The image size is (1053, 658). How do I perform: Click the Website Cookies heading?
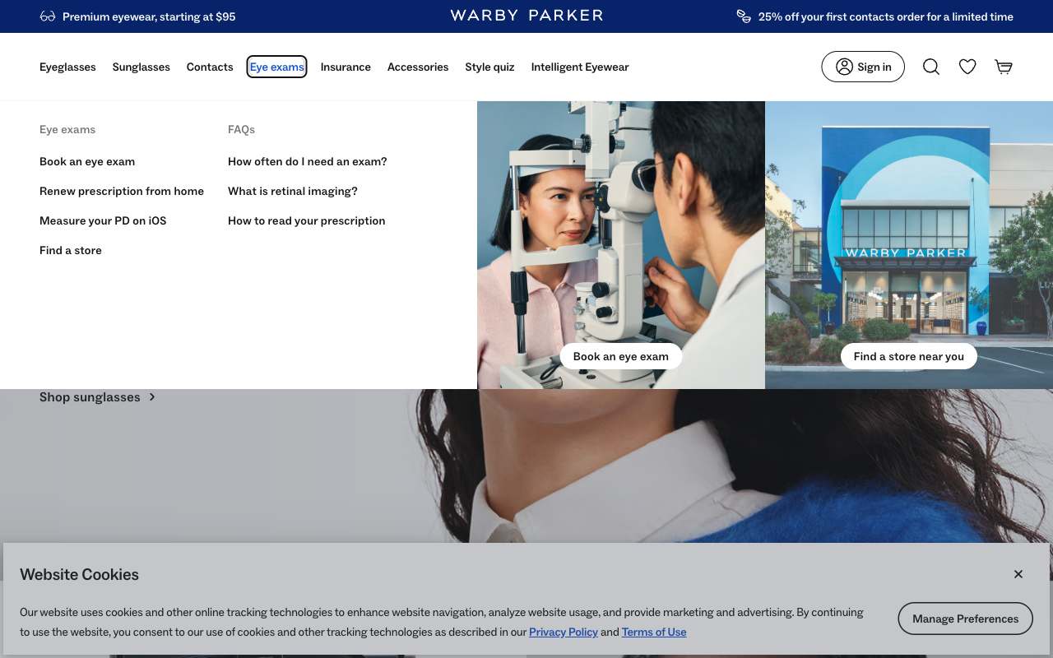click(79, 574)
